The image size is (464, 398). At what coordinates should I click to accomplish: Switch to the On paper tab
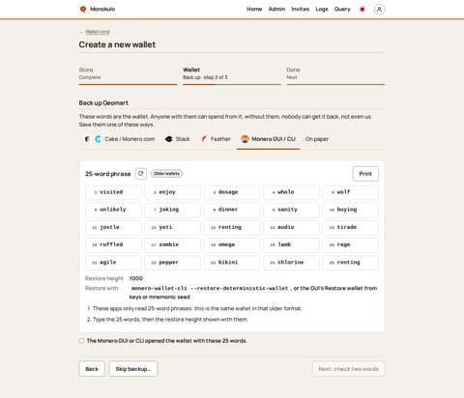tap(317, 139)
